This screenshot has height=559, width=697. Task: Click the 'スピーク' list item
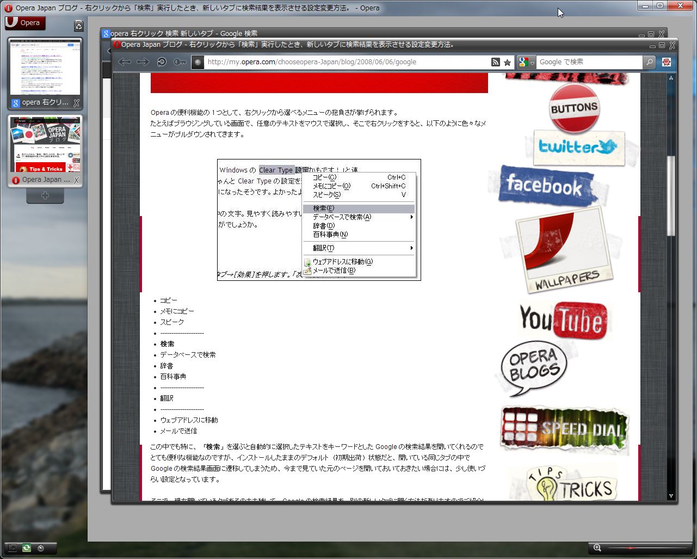tap(172, 322)
